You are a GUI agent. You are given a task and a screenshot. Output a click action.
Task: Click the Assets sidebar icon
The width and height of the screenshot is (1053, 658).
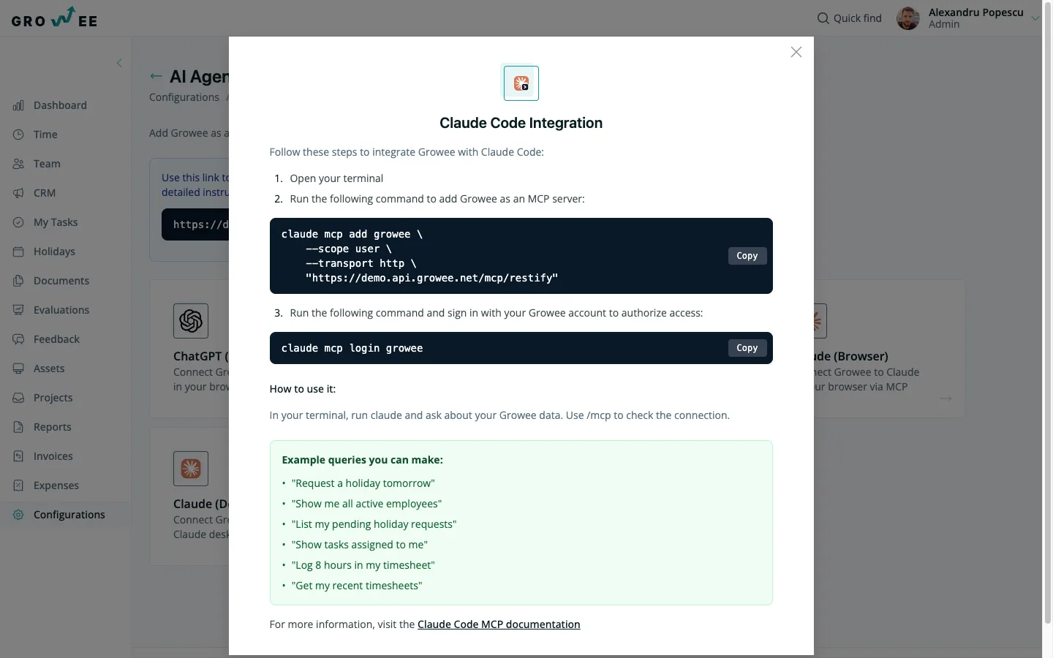point(18,368)
